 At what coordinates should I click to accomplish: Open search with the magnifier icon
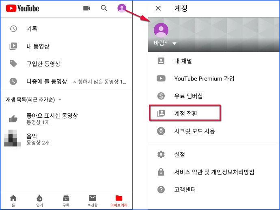coord(104,8)
